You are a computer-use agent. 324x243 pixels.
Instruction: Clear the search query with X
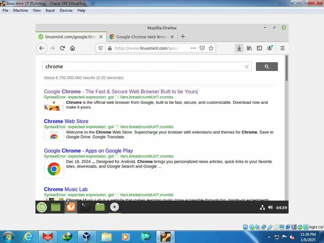pos(247,66)
